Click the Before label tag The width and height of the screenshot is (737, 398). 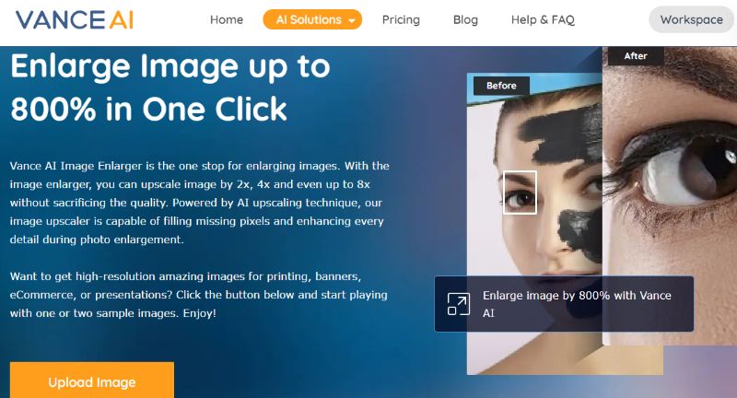[501, 86]
